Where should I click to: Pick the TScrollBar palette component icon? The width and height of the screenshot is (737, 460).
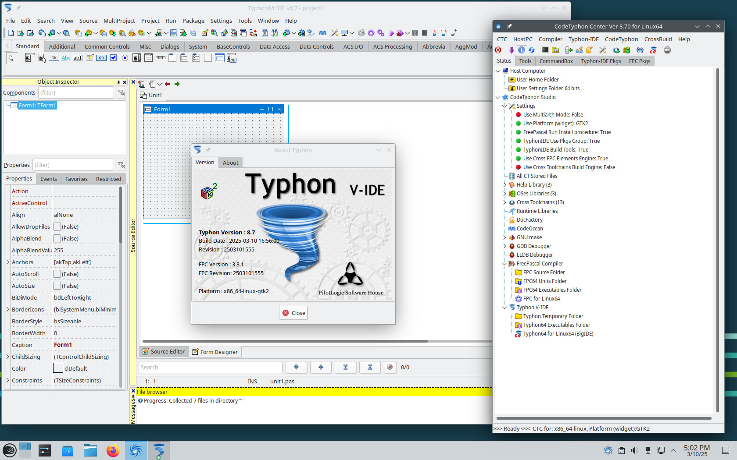coord(161,58)
